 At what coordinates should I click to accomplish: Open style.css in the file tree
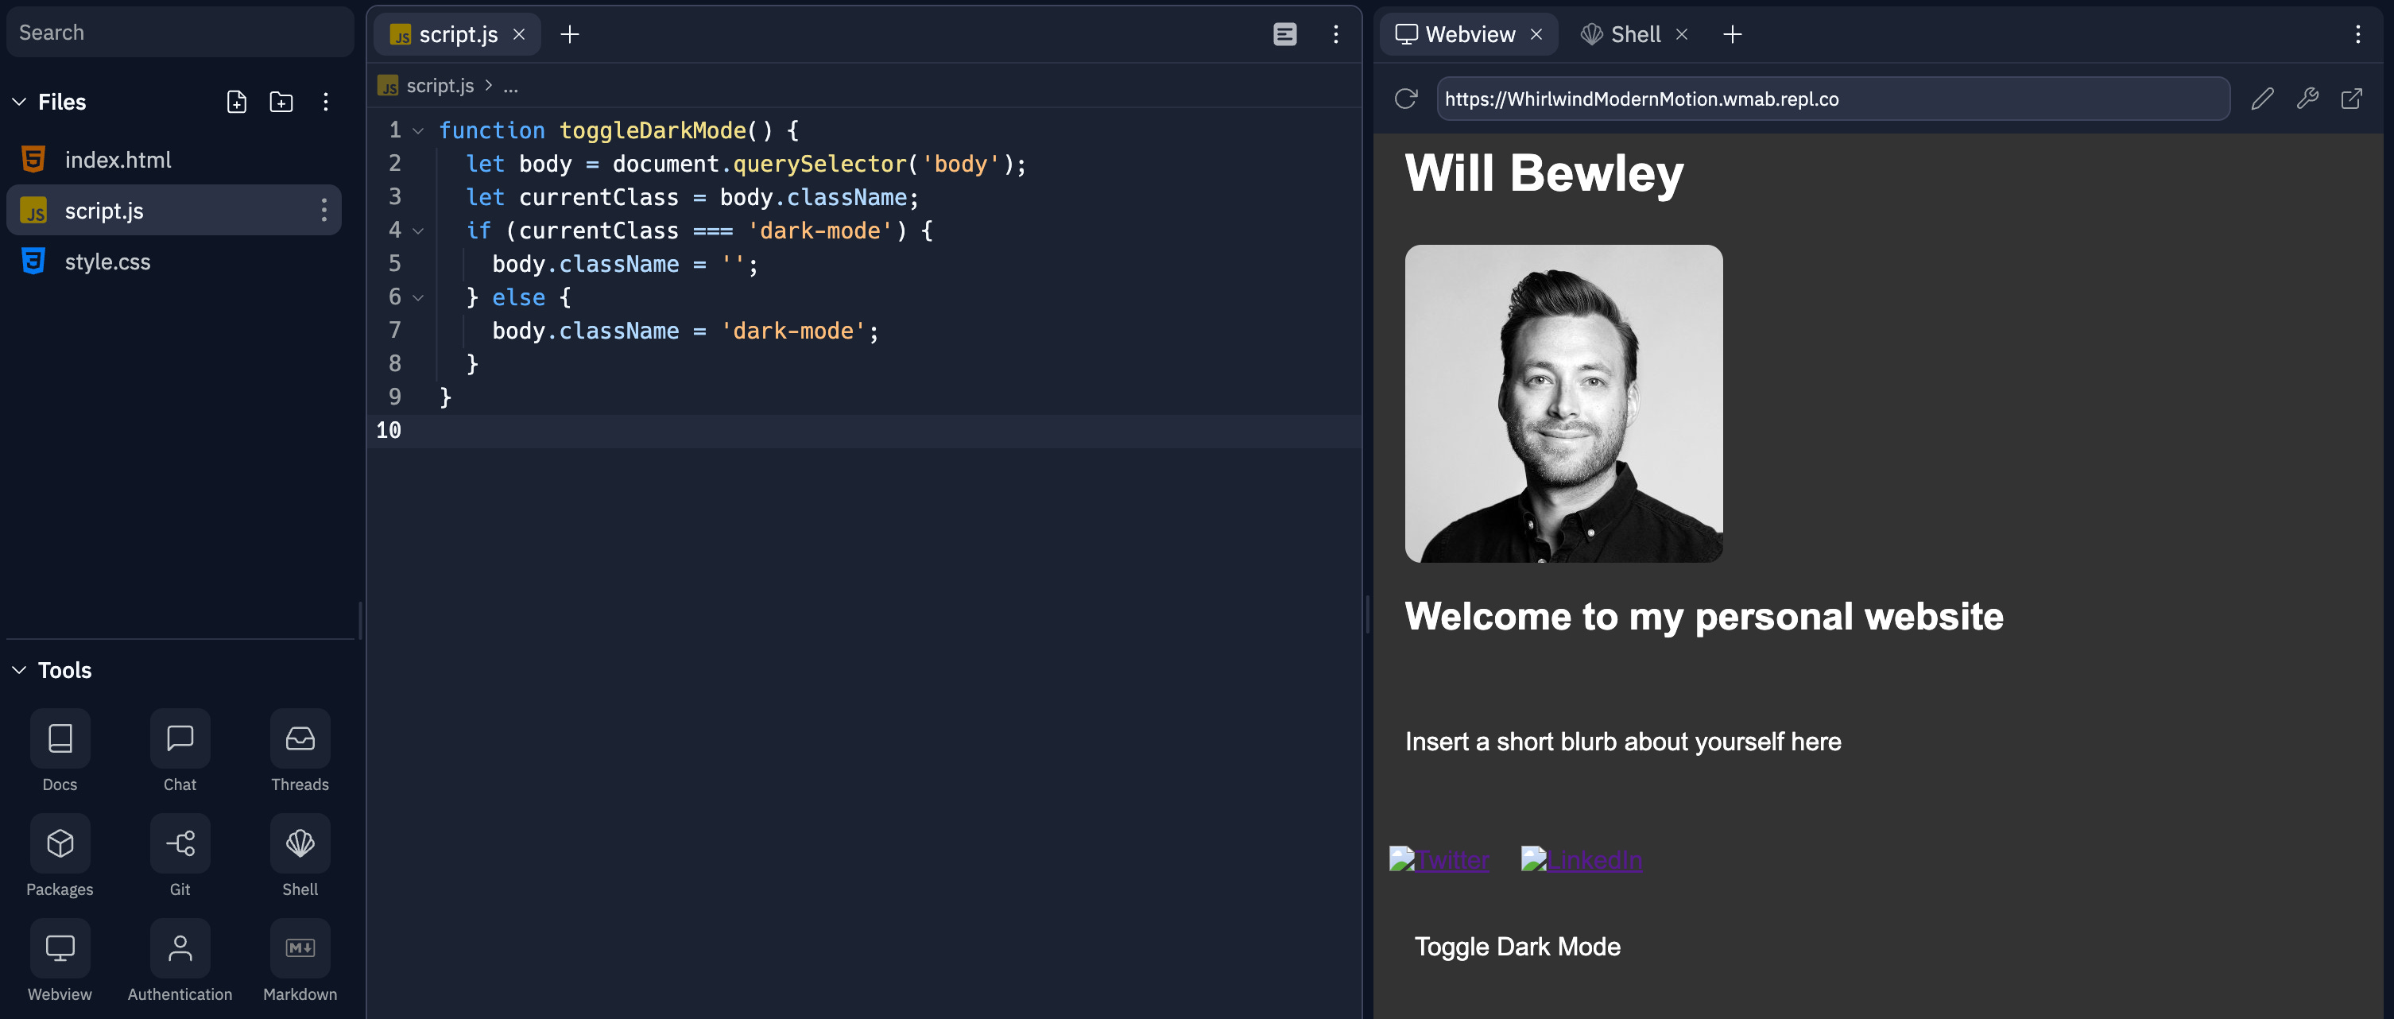174,262
